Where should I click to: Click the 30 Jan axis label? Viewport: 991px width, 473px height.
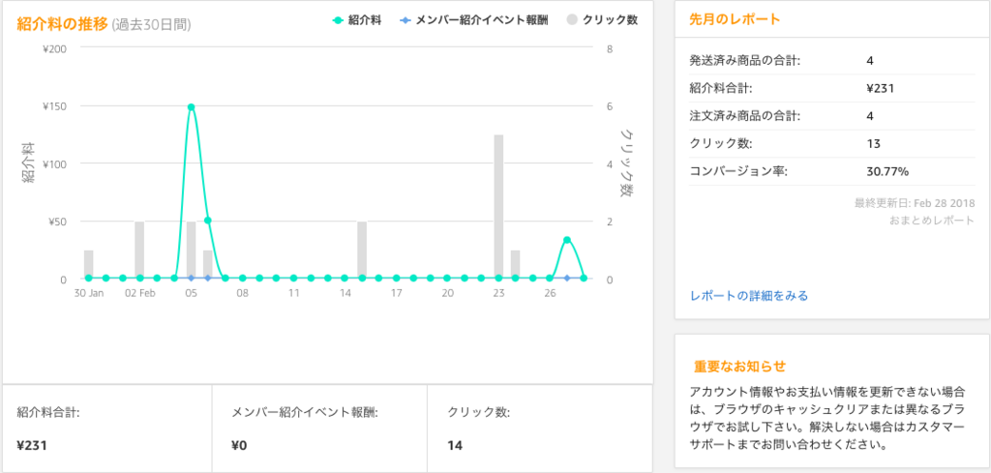88,294
